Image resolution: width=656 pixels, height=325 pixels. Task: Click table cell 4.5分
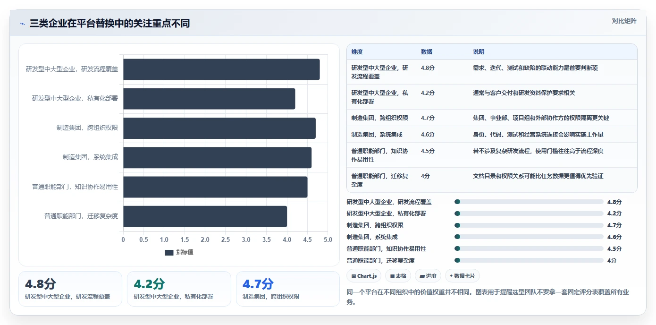428,151
